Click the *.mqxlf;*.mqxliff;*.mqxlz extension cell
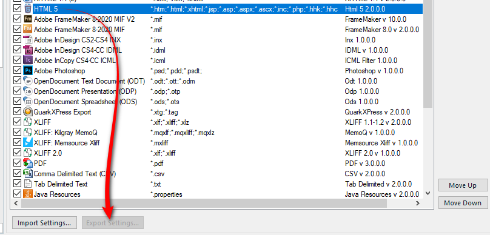490x235 pixels. point(183,133)
